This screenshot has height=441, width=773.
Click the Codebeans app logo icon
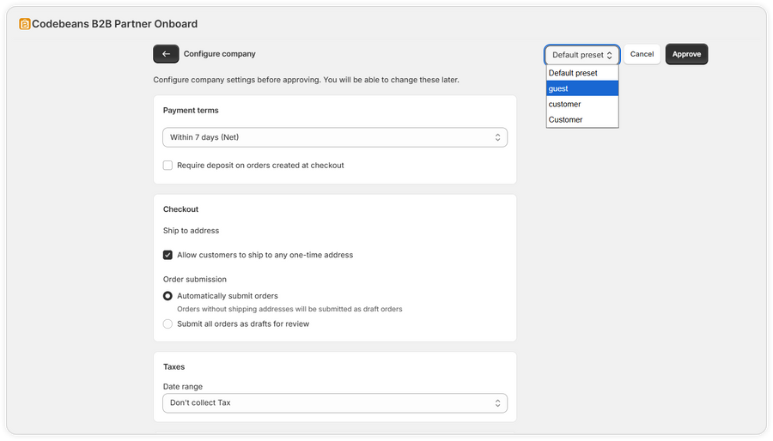click(x=25, y=24)
